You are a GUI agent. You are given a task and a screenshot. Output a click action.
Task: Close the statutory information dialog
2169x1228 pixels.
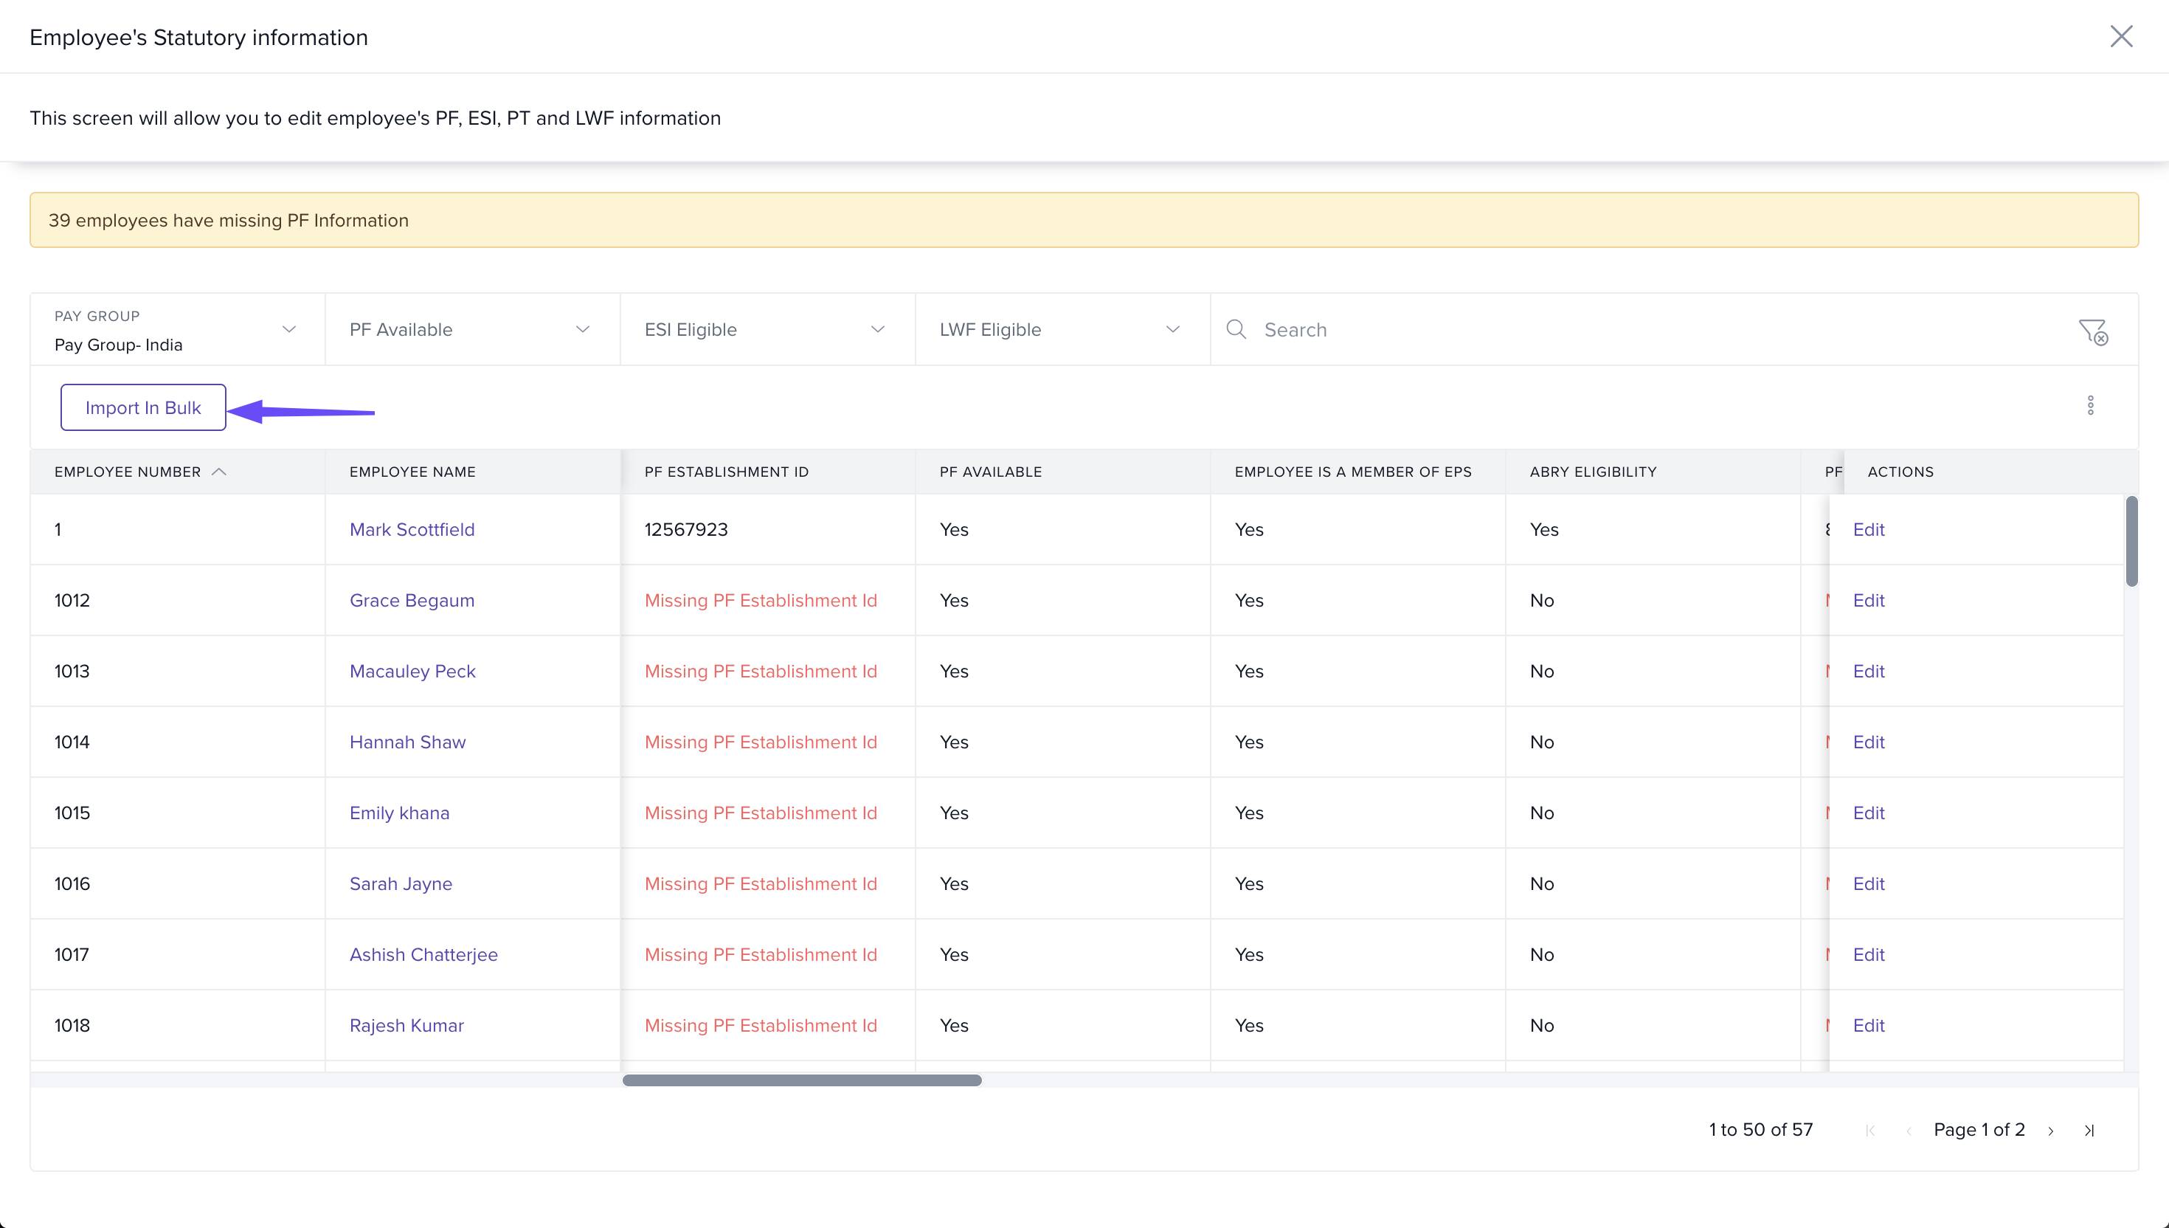(2121, 36)
